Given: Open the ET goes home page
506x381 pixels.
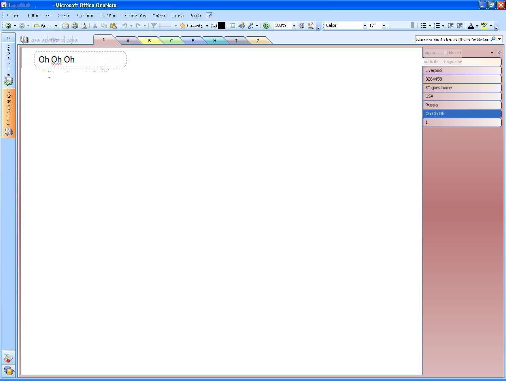Looking at the screenshot, I should pos(462,88).
